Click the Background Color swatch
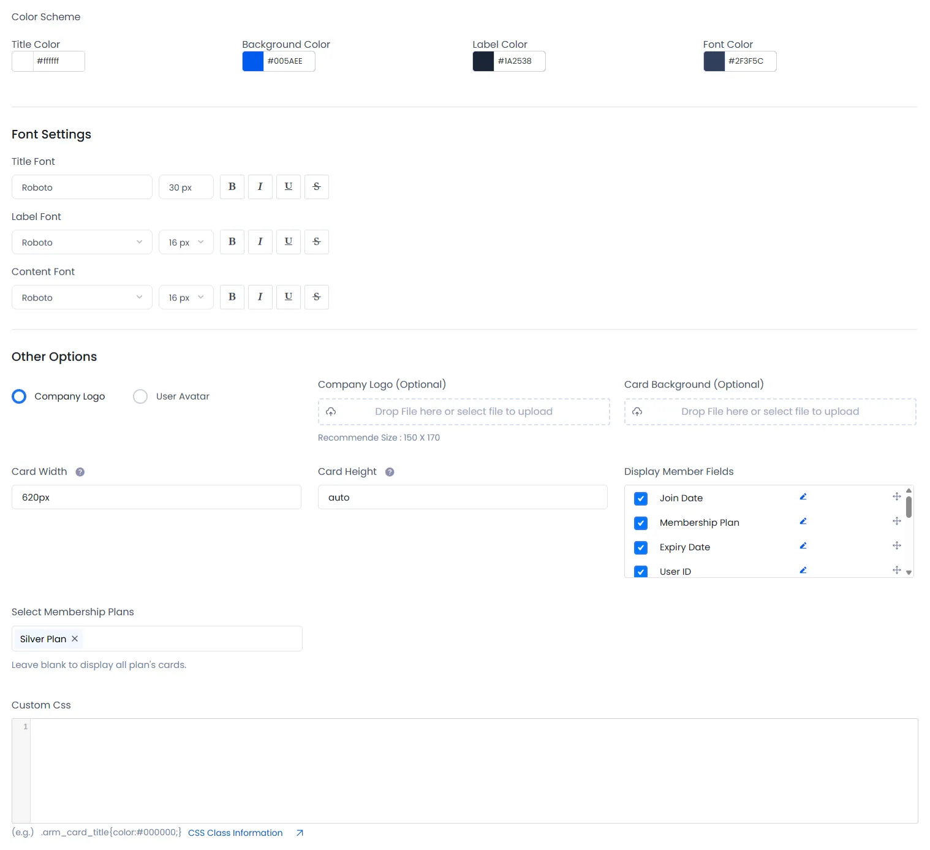 click(x=252, y=61)
